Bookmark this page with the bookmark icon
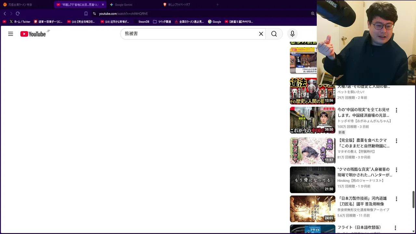The height and width of the screenshot is (234, 416). tap(86, 14)
